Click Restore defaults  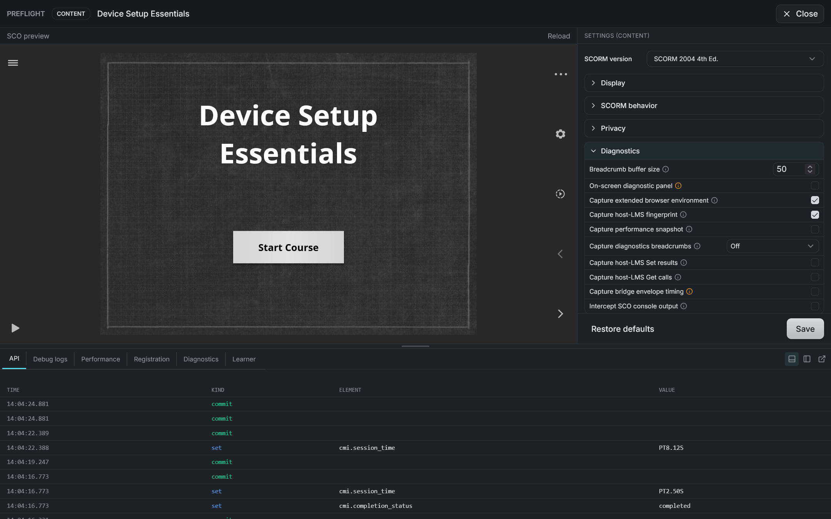[x=622, y=329]
